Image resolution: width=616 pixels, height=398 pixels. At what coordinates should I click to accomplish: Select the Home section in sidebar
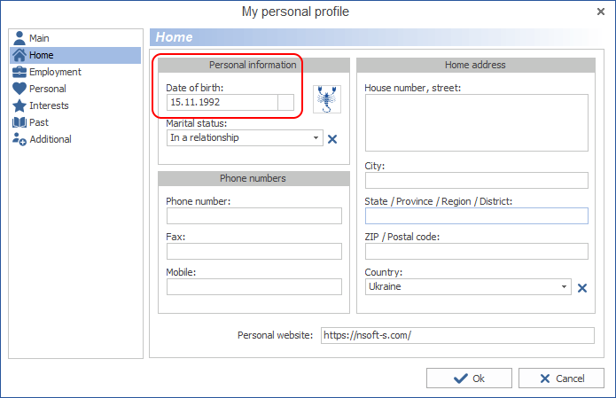click(x=41, y=55)
